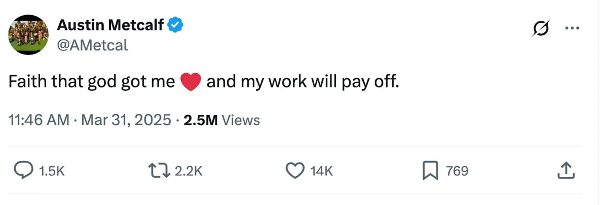Select the 2.2K reposts count

click(188, 171)
